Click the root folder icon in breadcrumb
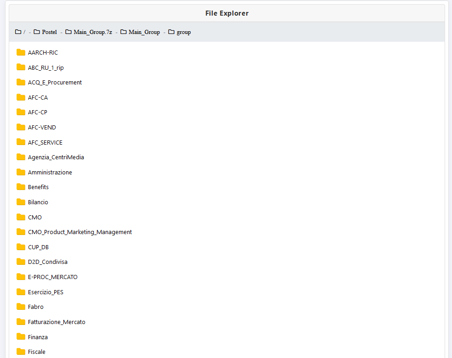452x358 pixels. click(x=18, y=32)
